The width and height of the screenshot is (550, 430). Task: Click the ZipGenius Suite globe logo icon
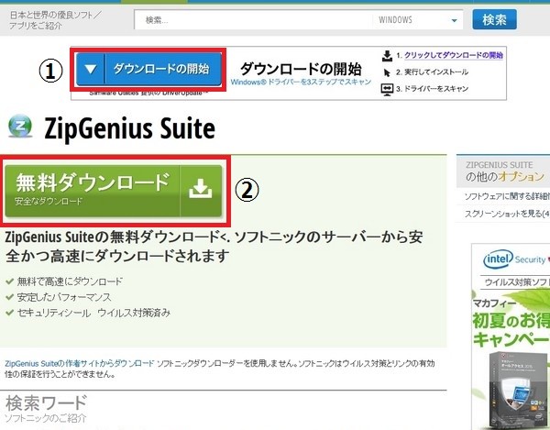20,126
